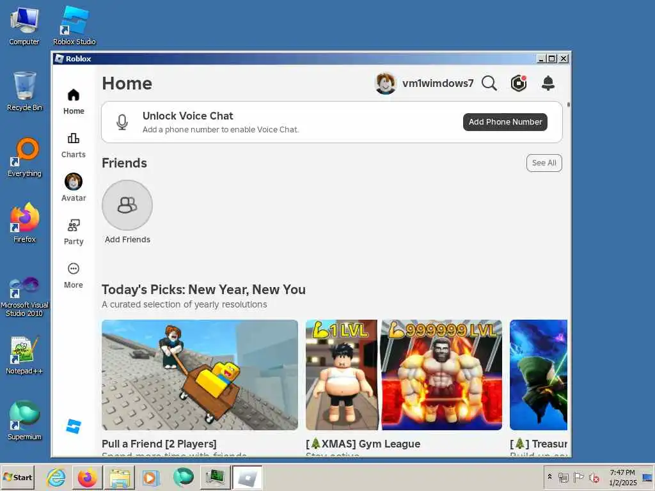Open the search magnifier icon

[489, 83]
